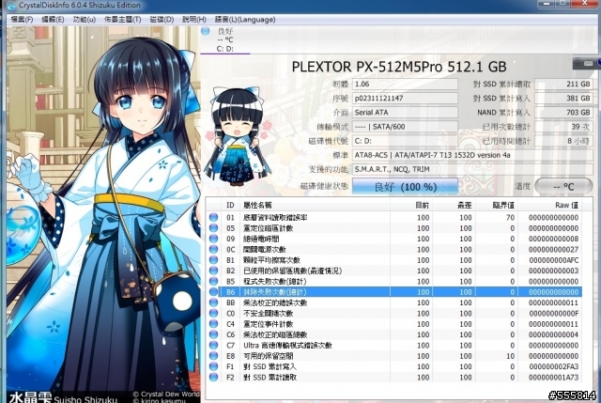Click the ID column header
The image size is (601, 403).
pyautogui.click(x=230, y=205)
